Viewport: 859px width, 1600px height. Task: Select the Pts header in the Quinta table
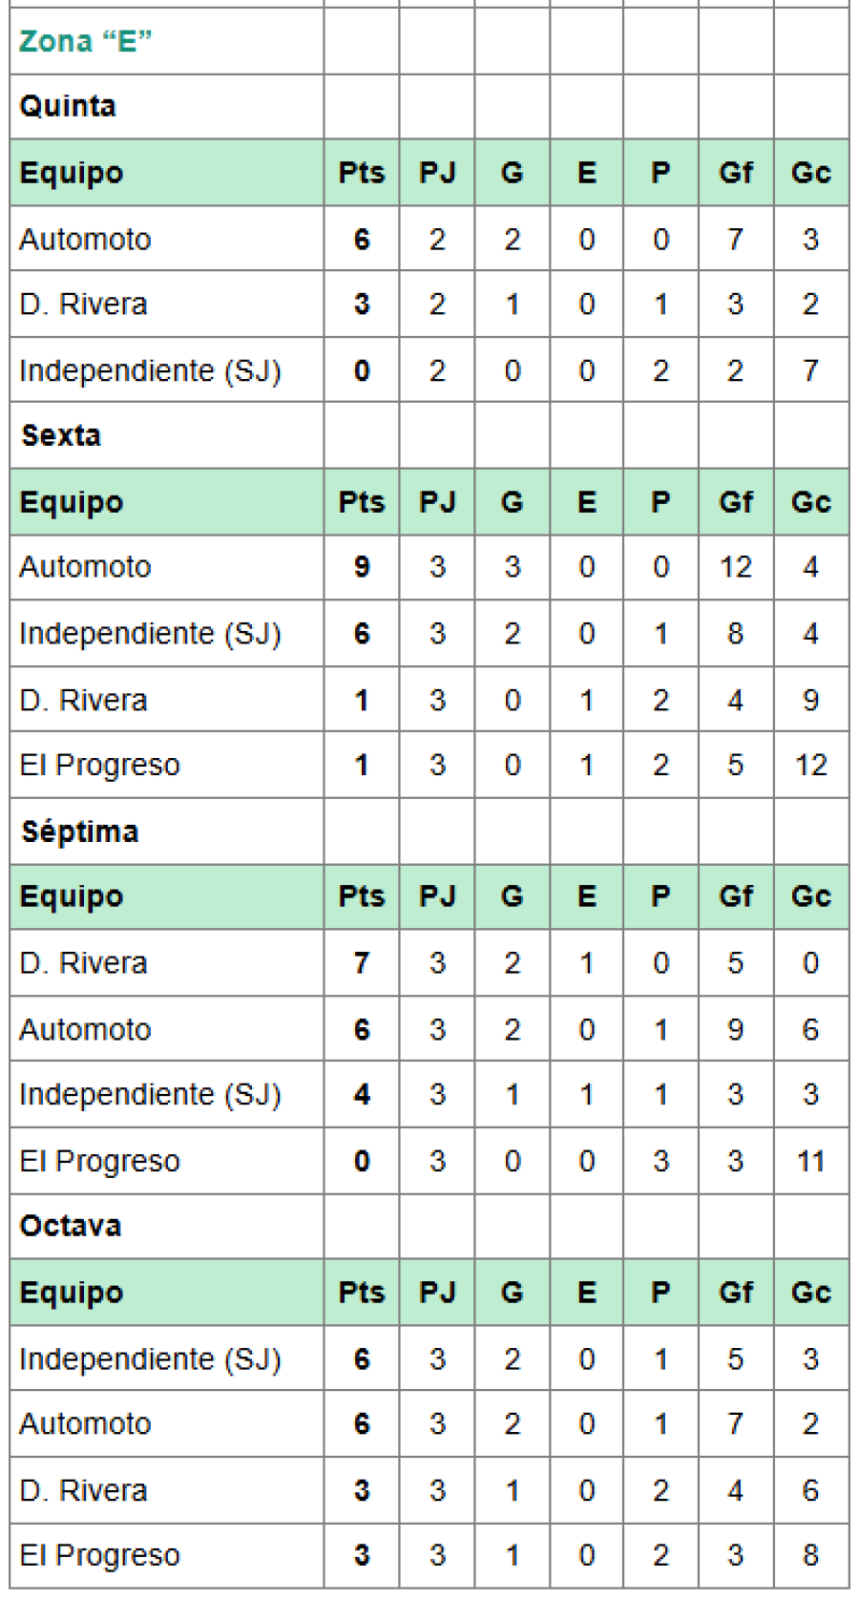pyautogui.click(x=362, y=173)
